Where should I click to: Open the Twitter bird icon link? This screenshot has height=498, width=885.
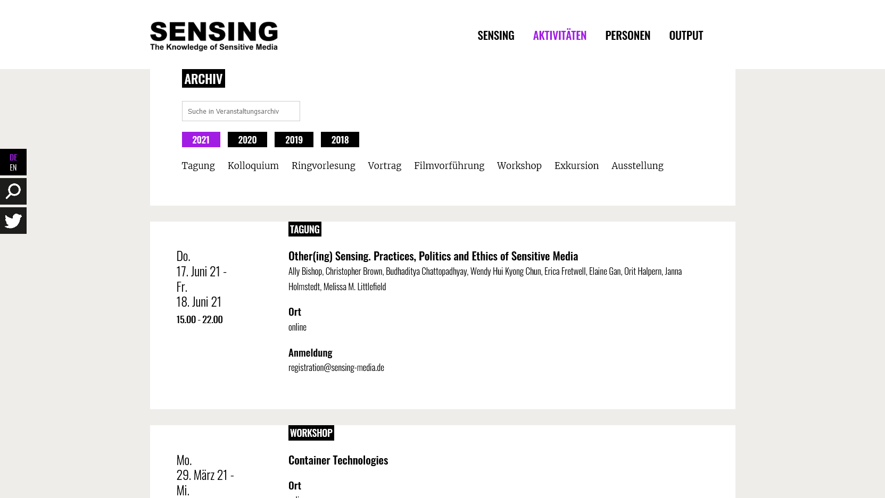[x=13, y=221]
